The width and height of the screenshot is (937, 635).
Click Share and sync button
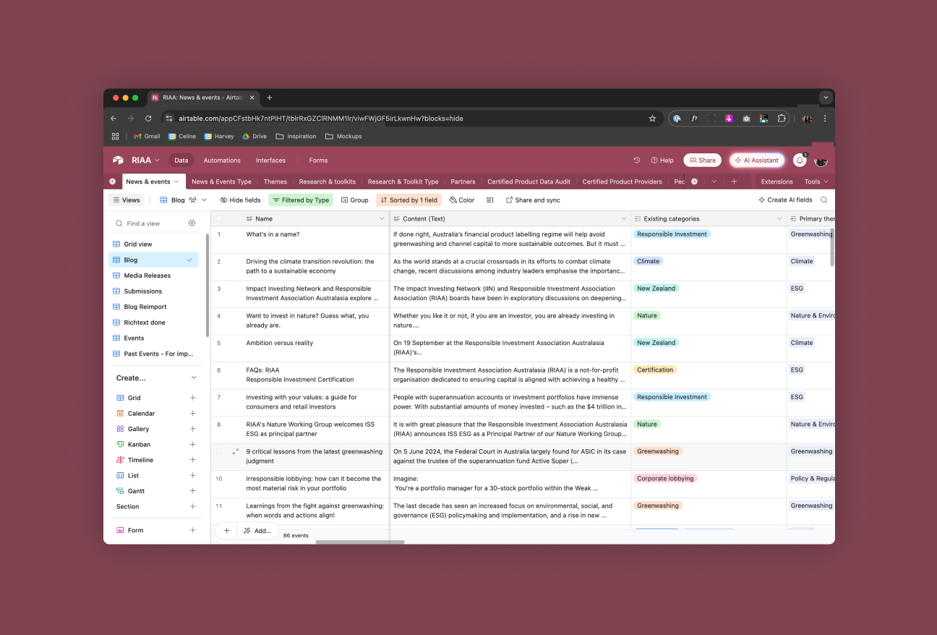(x=533, y=200)
